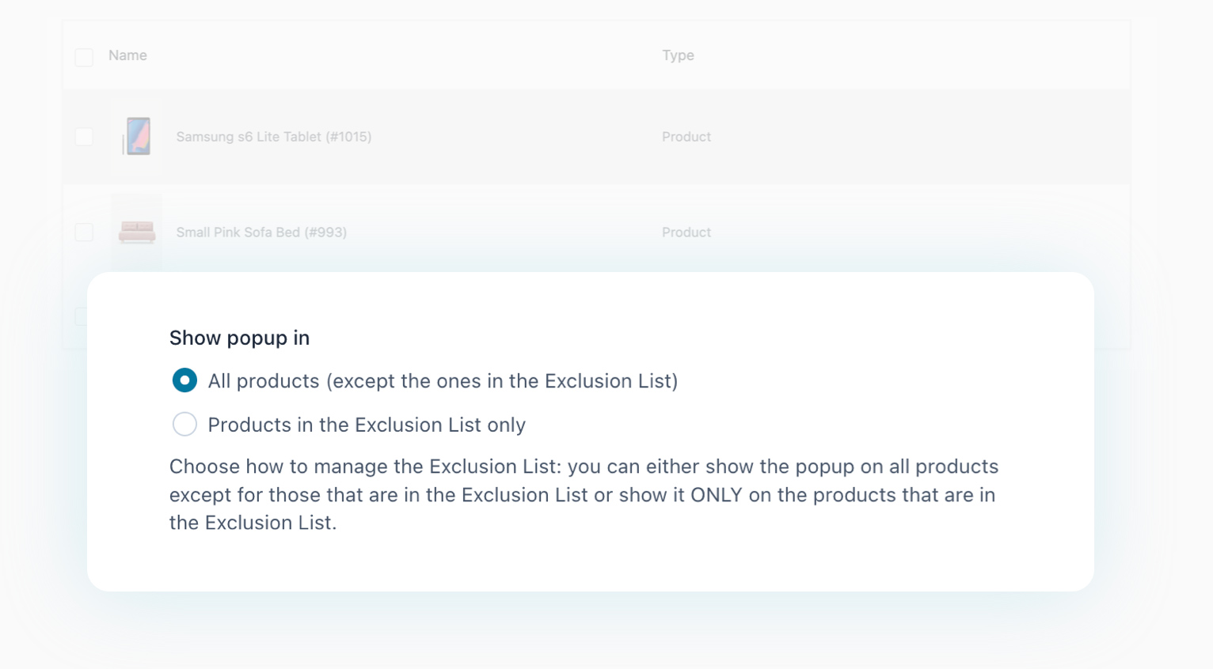
Task: Click the 'Products in the Exclusion List only' label
Action: click(367, 425)
